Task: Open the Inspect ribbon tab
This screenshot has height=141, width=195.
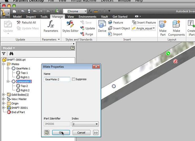Action: click(x=31, y=17)
